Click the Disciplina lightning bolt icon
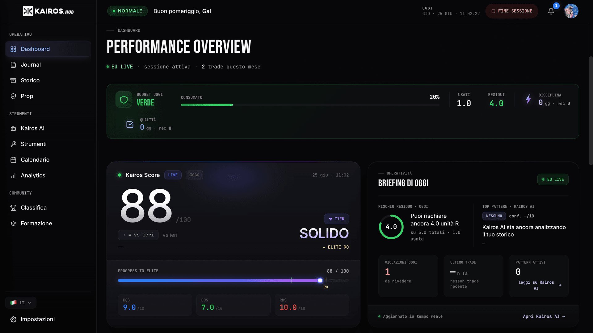This screenshot has height=333, width=593. tap(528, 99)
